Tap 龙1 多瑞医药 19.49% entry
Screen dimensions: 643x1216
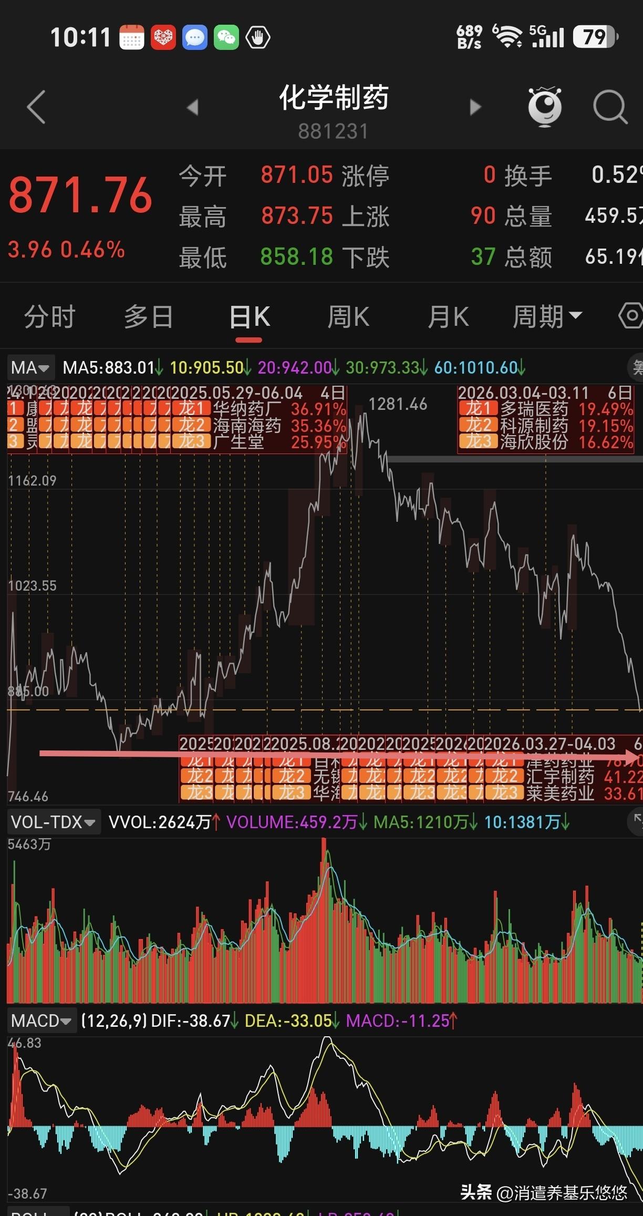point(546,409)
